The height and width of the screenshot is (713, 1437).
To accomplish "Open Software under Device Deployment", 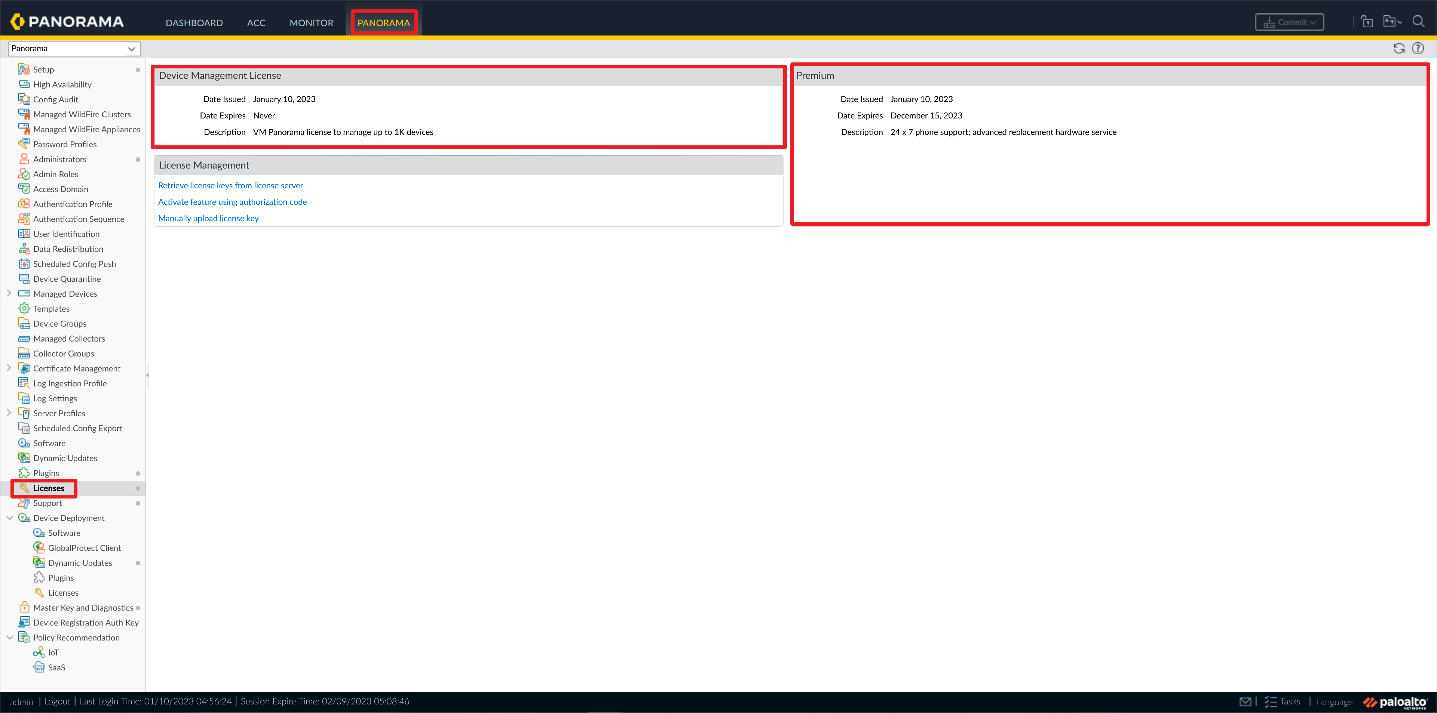I will point(64,533).
